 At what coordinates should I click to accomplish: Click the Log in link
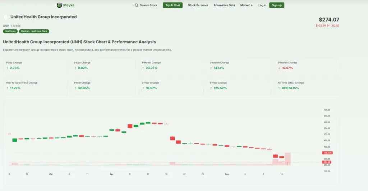(262, 5)
